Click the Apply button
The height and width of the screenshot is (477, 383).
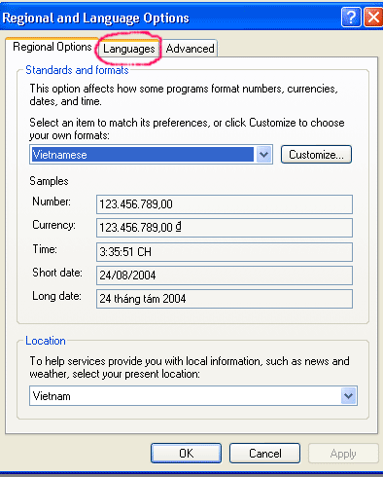click(343, 454)
